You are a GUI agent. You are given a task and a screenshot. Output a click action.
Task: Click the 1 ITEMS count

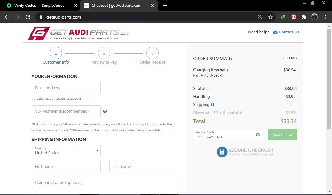289,58
